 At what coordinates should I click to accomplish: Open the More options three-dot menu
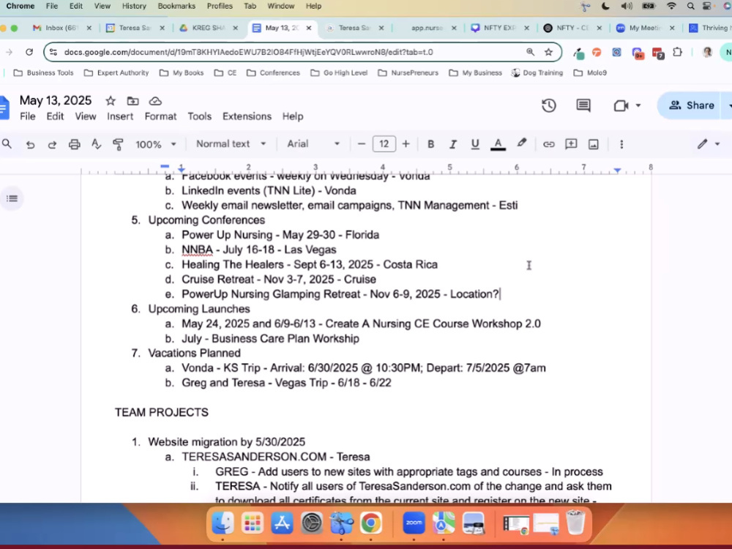tap(621, 144)
